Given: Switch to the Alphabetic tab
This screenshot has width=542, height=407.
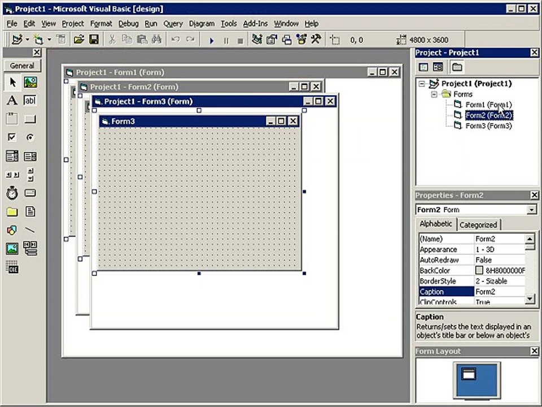Looking at the screenshot, I should pos(435,224).
